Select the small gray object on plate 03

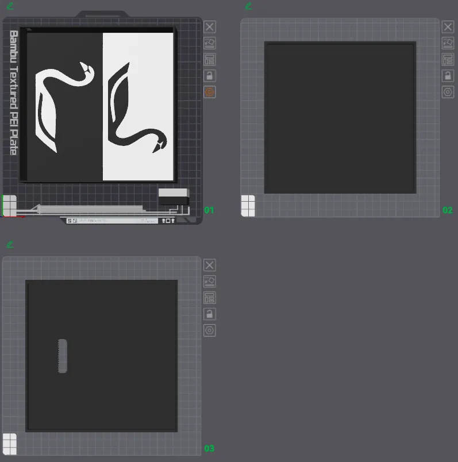63,356
